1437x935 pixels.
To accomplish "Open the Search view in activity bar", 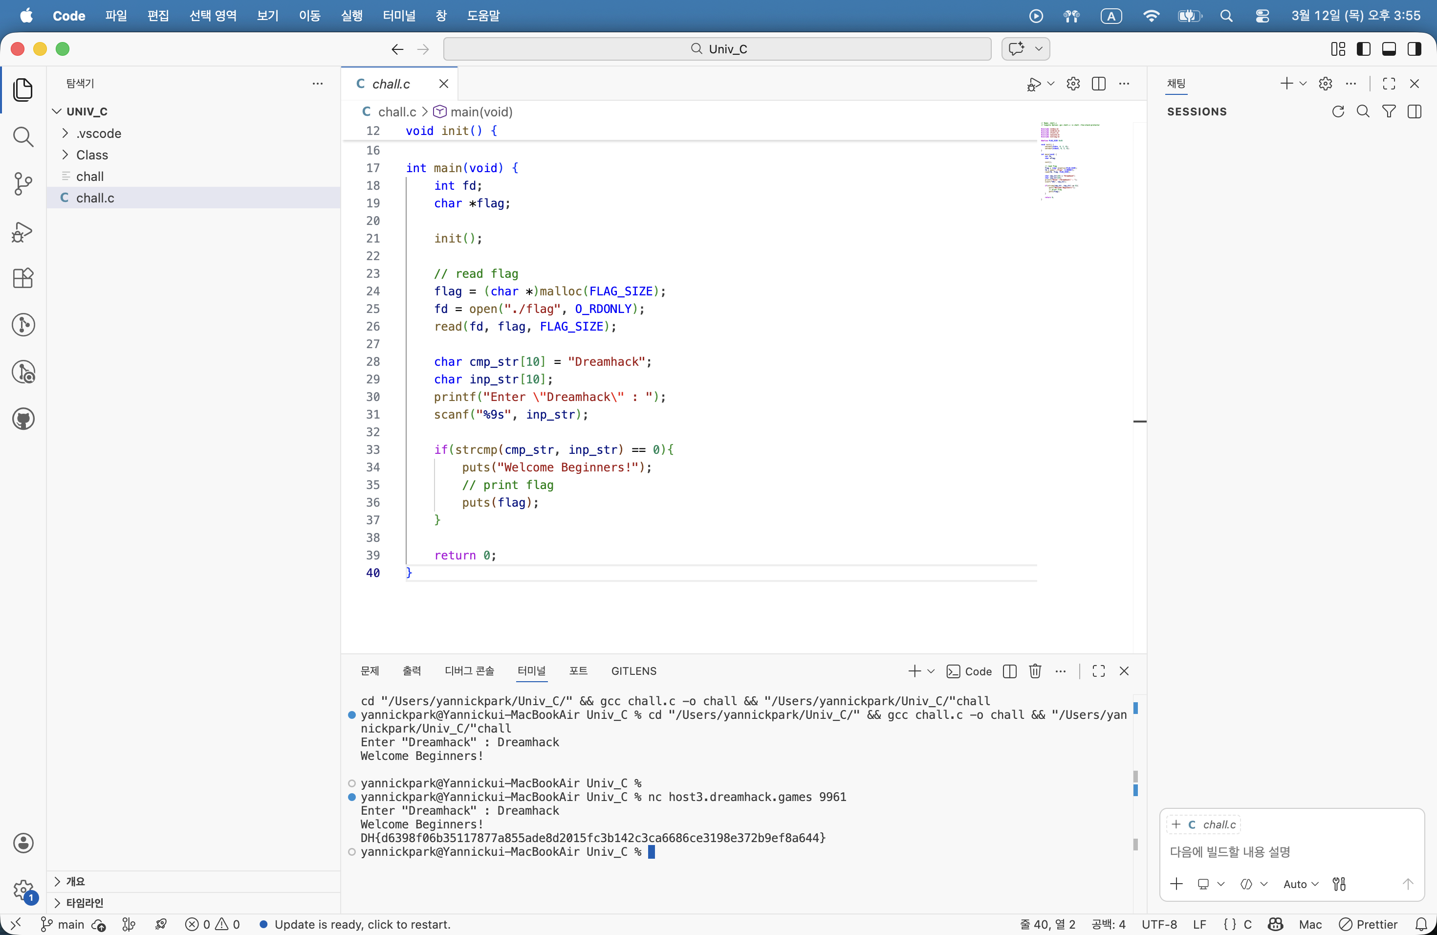I will (23, 136).
